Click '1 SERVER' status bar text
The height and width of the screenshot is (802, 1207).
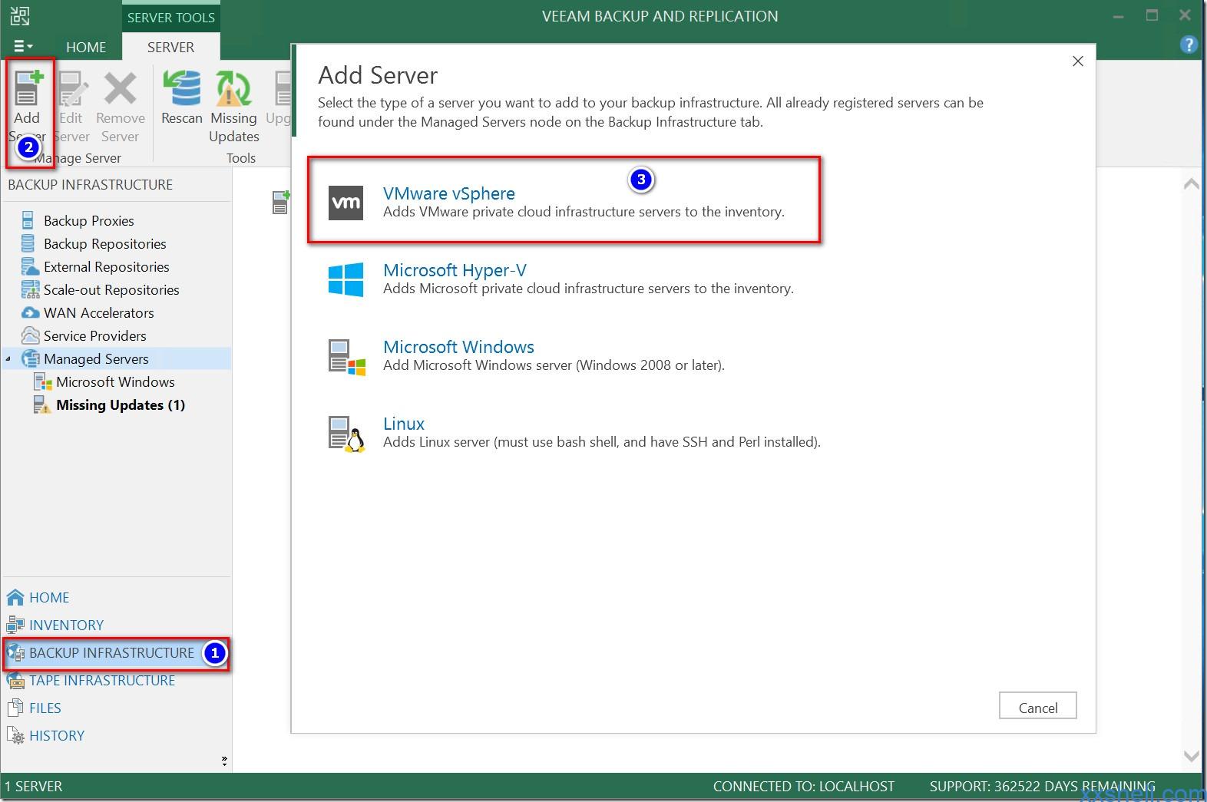(x=34, y=787)
